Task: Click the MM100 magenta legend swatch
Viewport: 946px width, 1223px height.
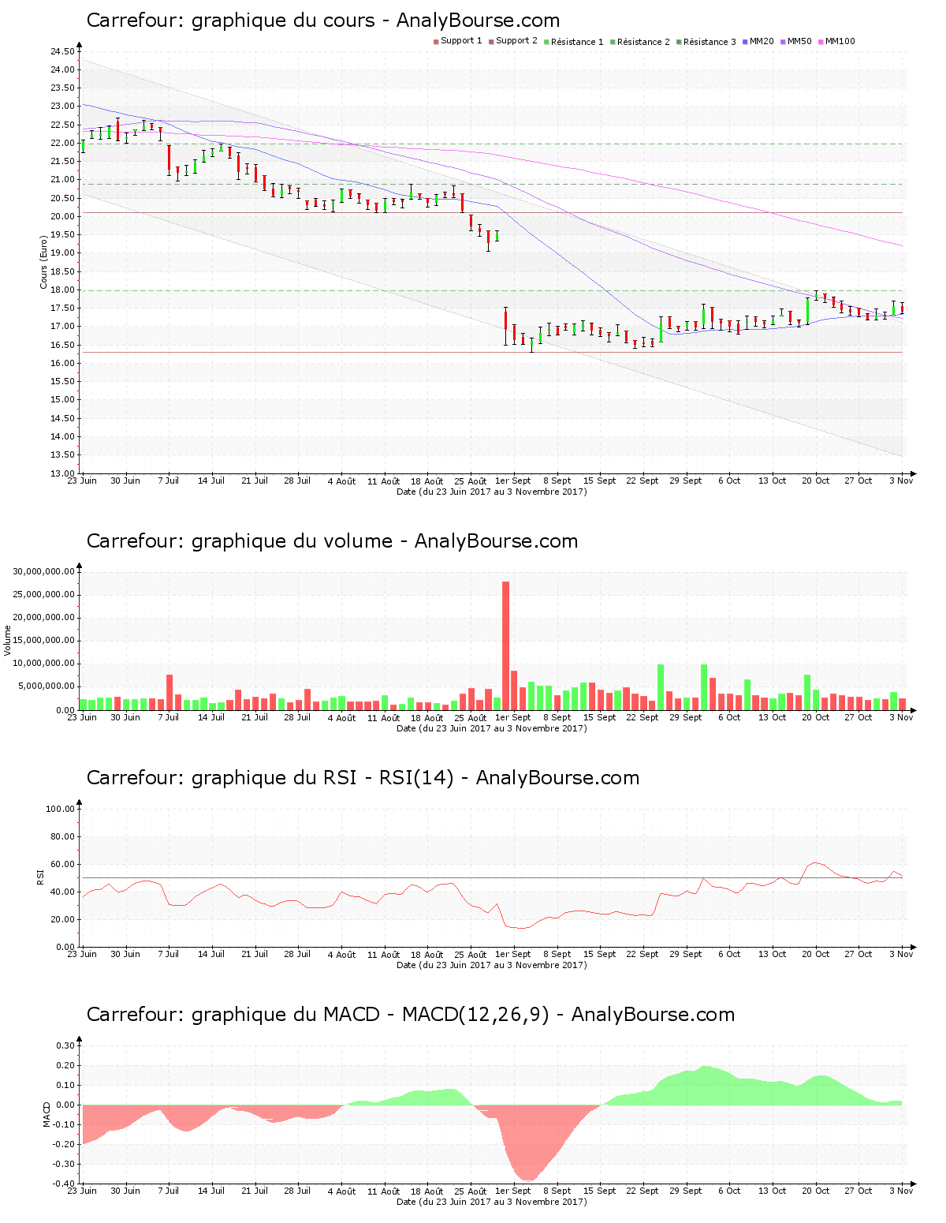Action: [821, 42]
